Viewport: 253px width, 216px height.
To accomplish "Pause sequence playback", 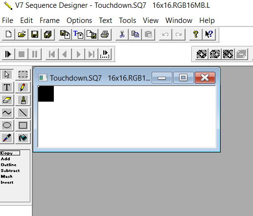I will tap(35, 54).
